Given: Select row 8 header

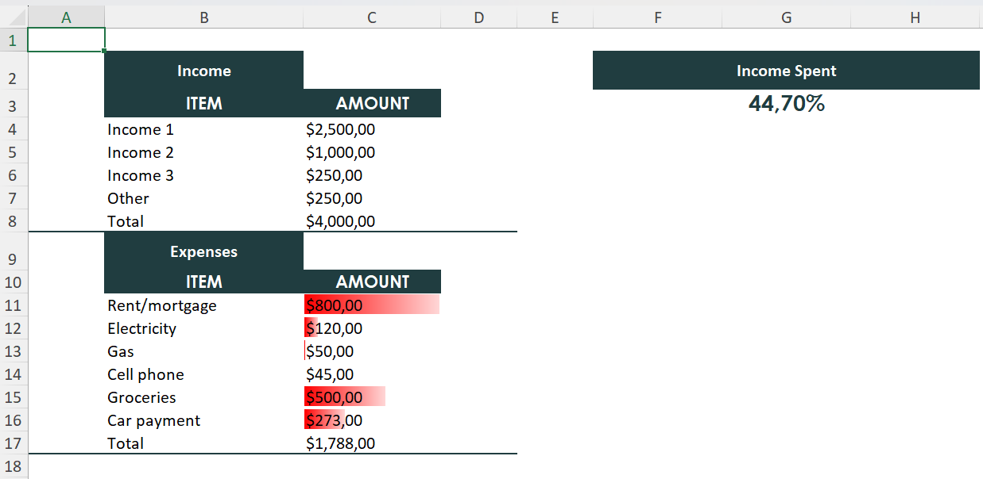Looking at the screenshot, I should pos(14,220).
